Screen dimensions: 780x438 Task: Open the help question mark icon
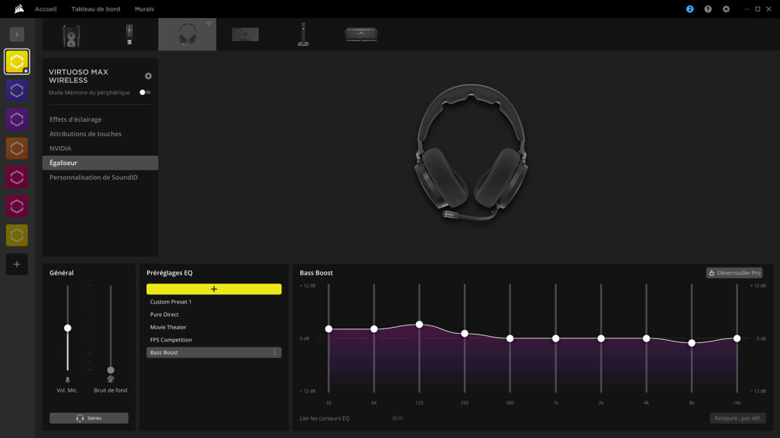pos(708,9)
